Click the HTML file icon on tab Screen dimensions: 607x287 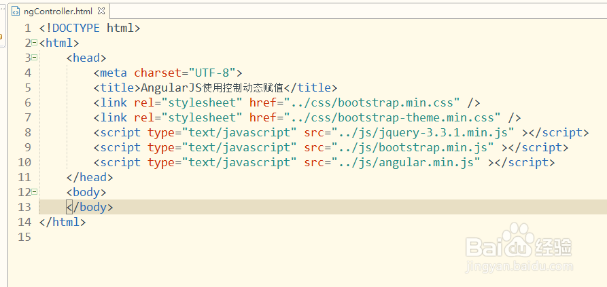(16, 12)
